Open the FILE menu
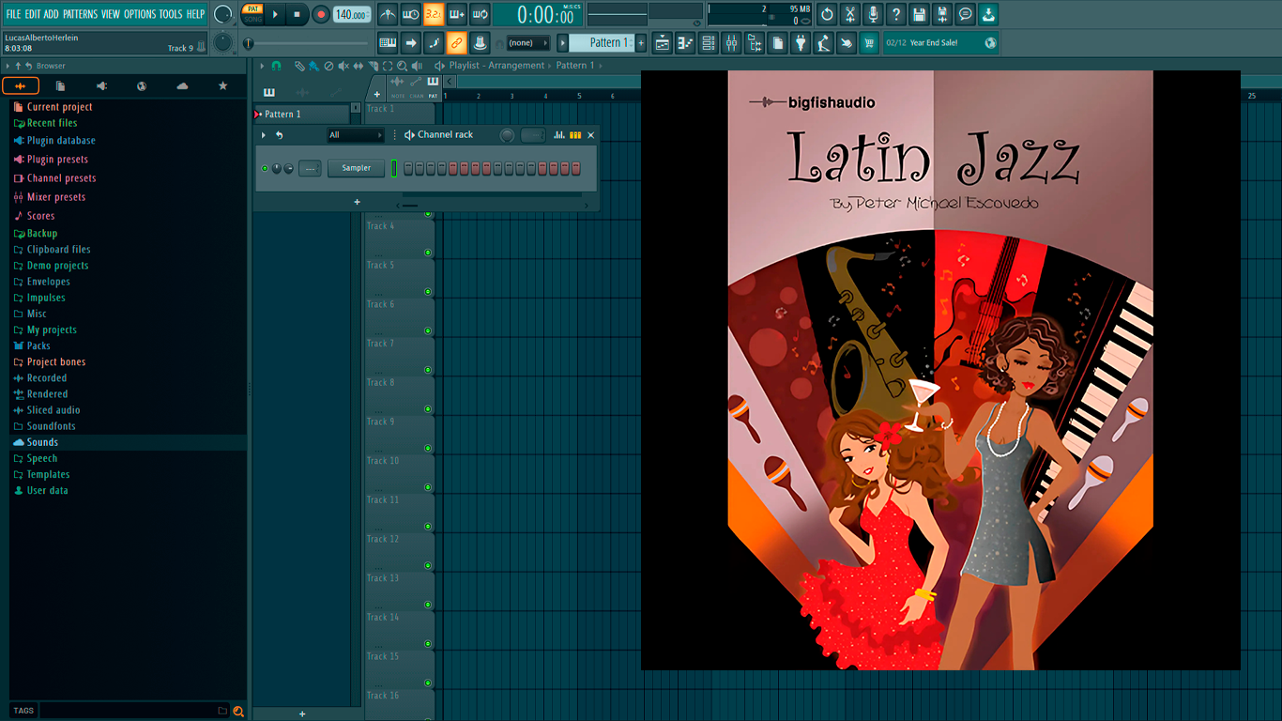The height and width of the screenshot is (721, 1282). (x=13, y=14)
